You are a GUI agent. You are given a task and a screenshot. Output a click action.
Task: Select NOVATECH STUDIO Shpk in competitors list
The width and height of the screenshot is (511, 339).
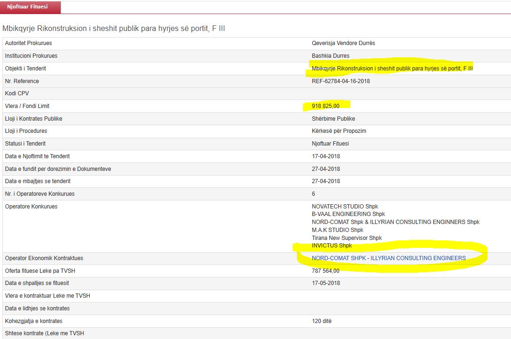[345, 207]
